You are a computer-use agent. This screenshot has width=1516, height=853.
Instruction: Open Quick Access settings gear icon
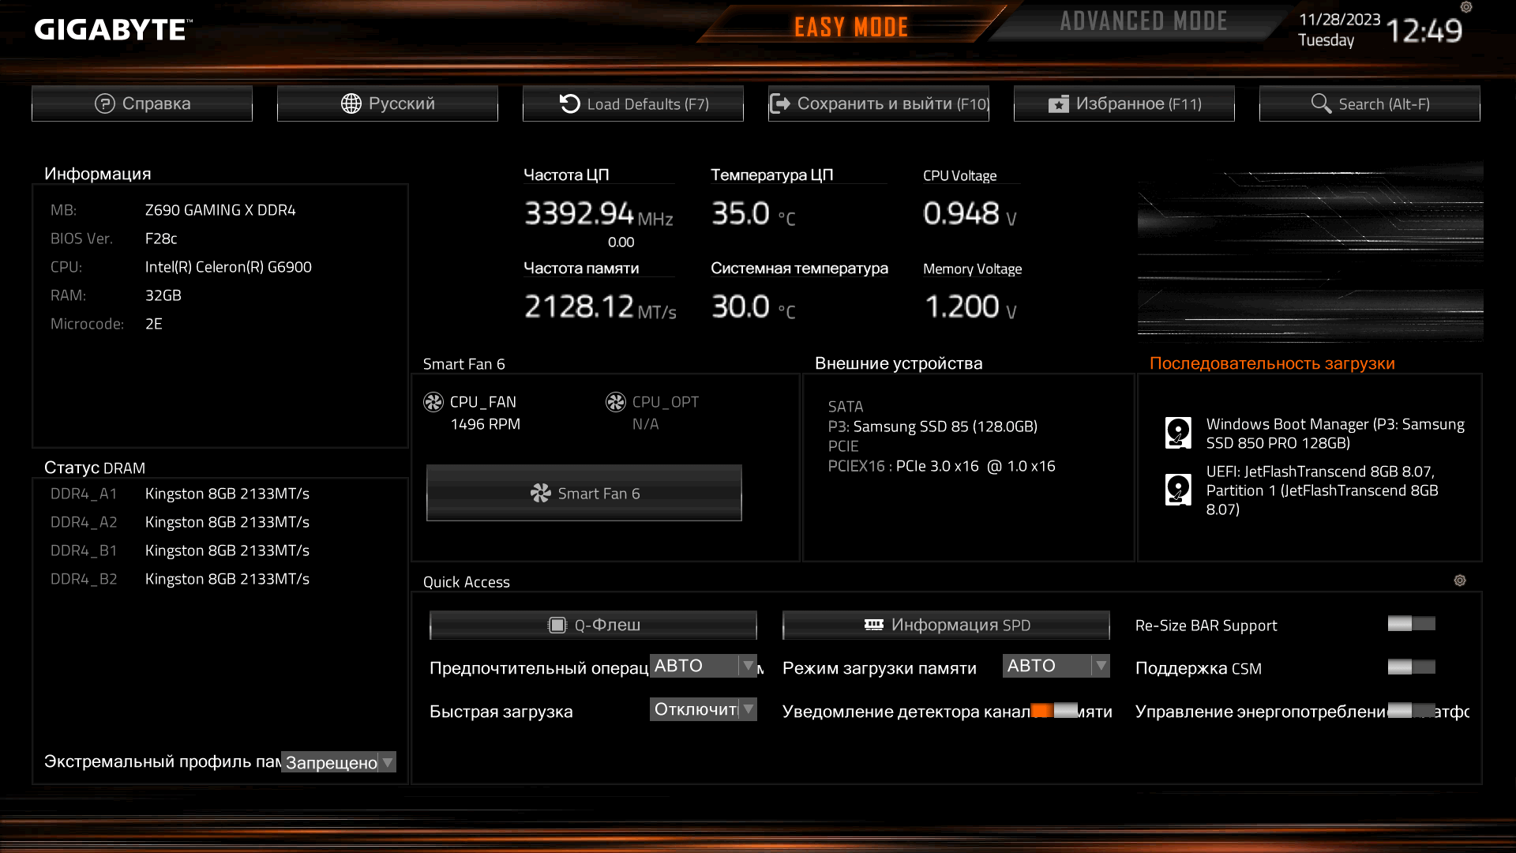click(1460, 581)
